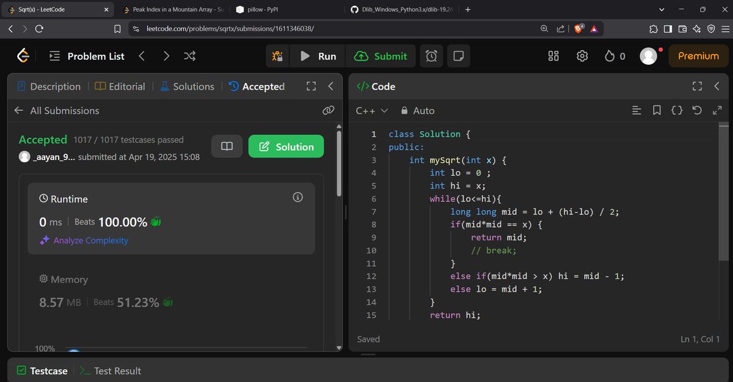Click the debugger bug icon
Screen dimensions: 733x382
tap(277, 56)
